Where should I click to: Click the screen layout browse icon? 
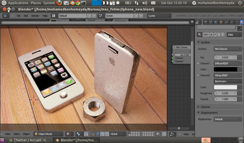[x=54, y=16]
